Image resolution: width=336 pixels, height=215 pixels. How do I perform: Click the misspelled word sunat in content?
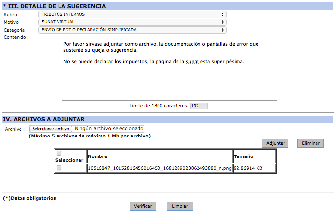coord(192,62)
